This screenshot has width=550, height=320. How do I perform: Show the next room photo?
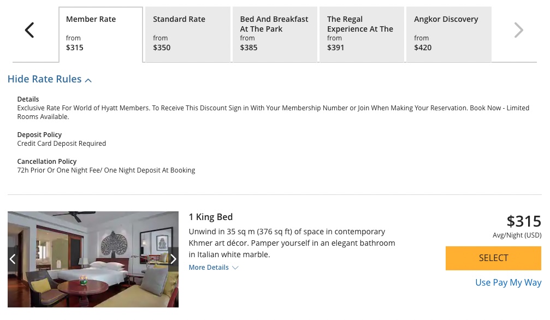click(x=173, y=259)
